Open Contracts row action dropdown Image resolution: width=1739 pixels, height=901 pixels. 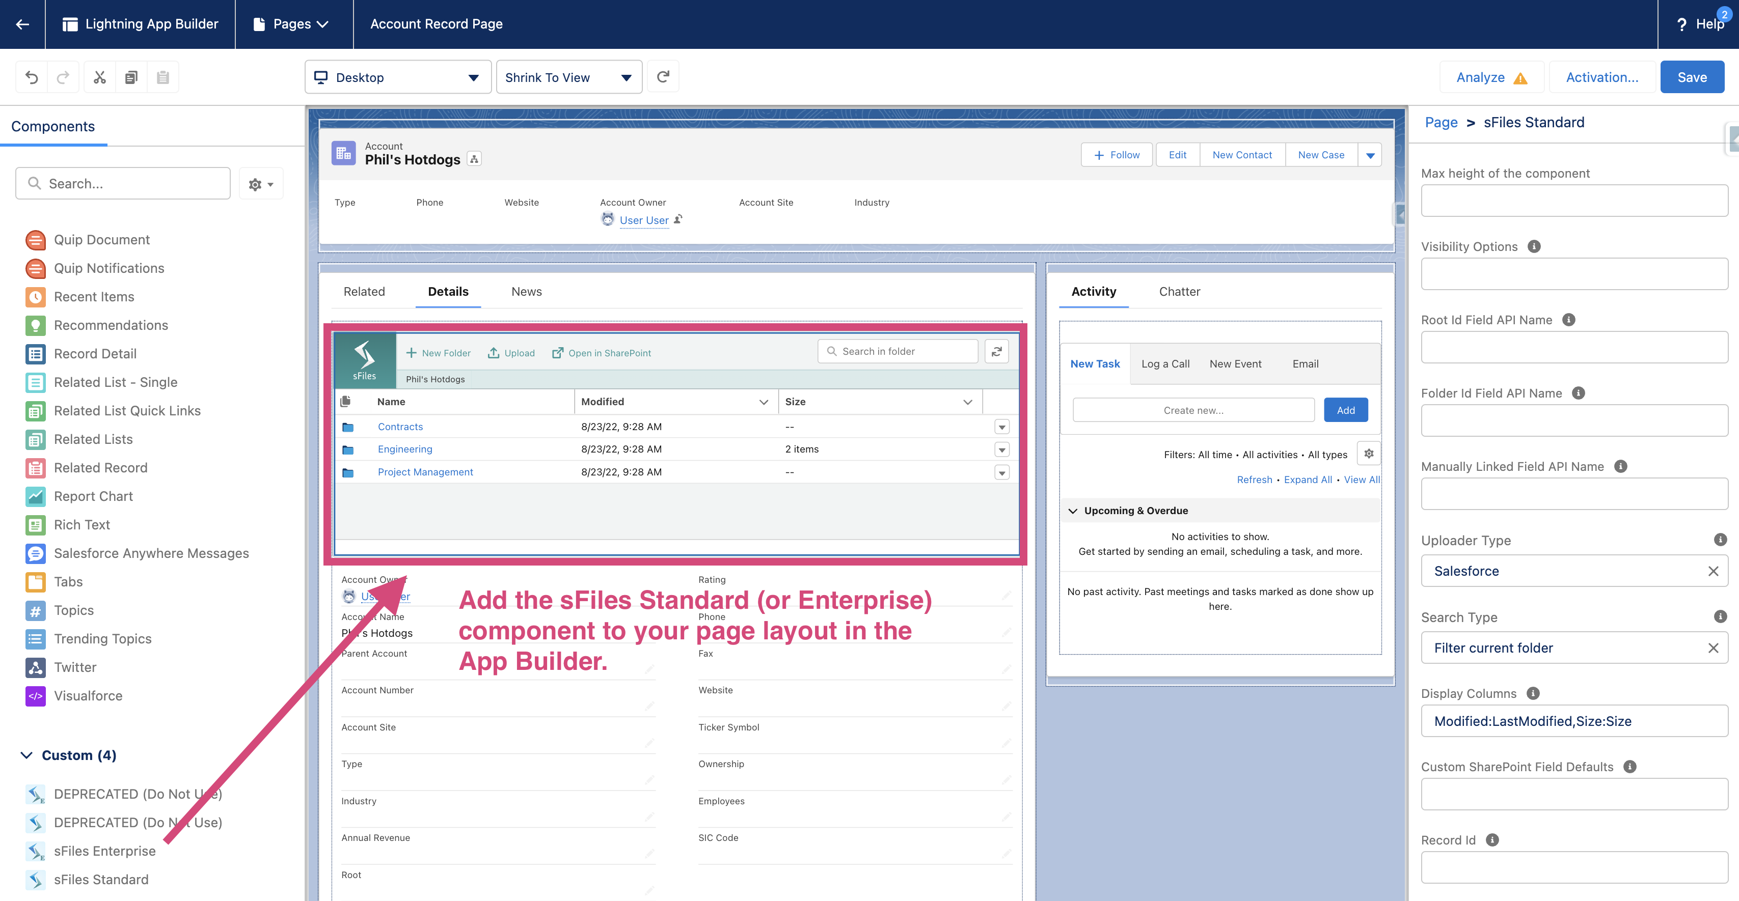click(1002, 427)
